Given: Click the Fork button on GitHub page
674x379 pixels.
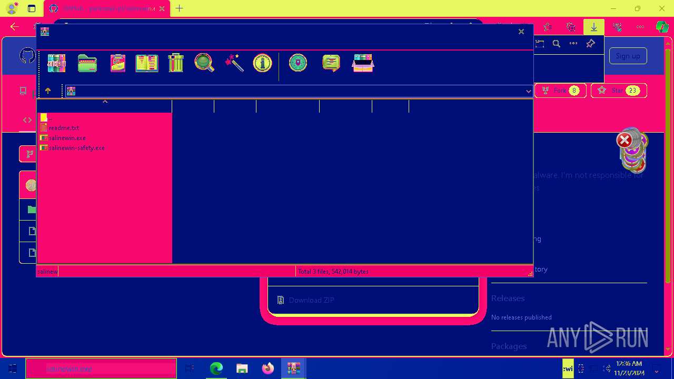Looking at the screenshot, I should (561, 91).
